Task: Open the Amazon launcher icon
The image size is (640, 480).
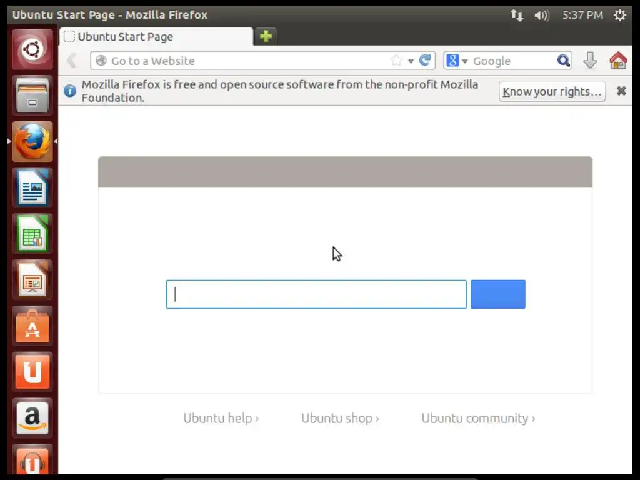Action: click(x=32, y=418)
